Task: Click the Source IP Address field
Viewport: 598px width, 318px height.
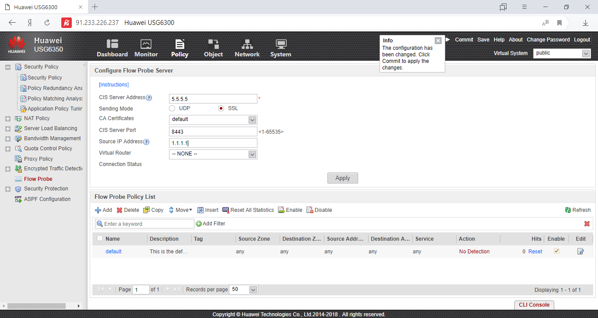Action: click(213, 143)
